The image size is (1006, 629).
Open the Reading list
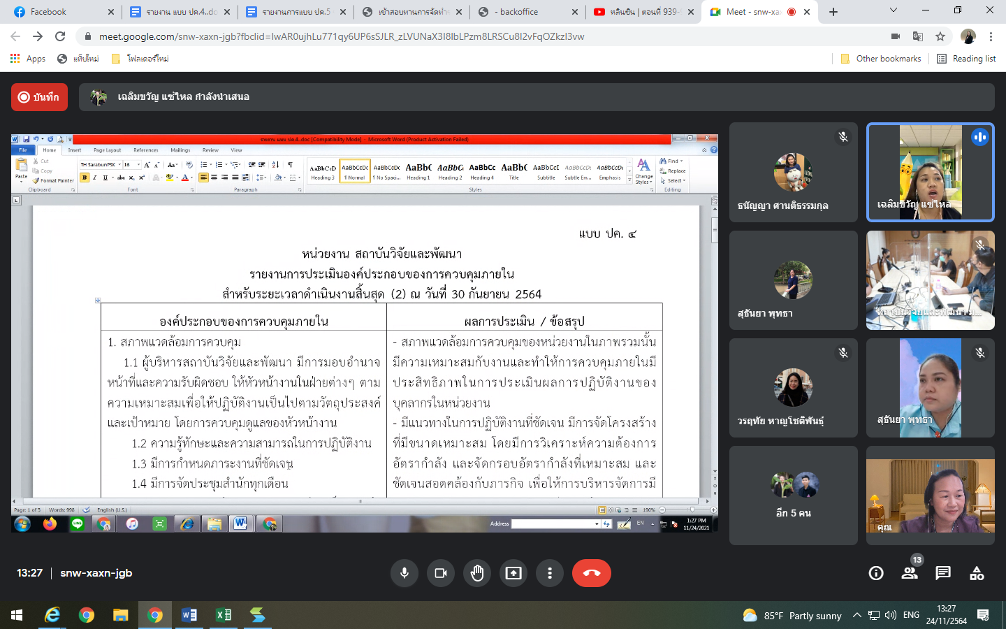tap(966, 59)
